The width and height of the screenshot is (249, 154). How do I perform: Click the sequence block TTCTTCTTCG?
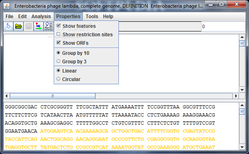[x=21, y=115]
